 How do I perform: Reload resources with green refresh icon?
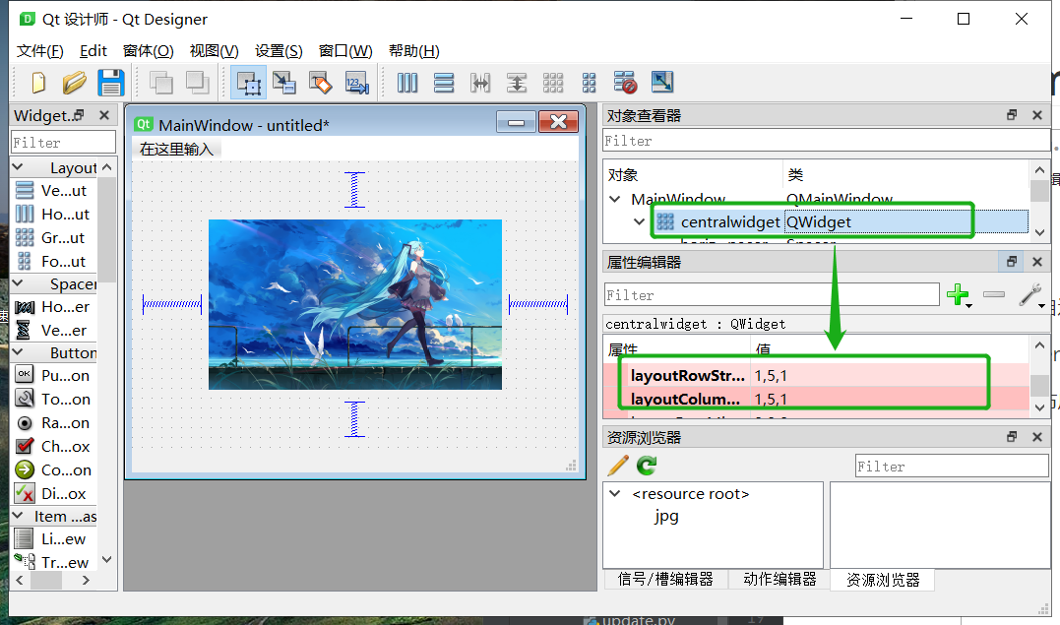tap(647, 466)
